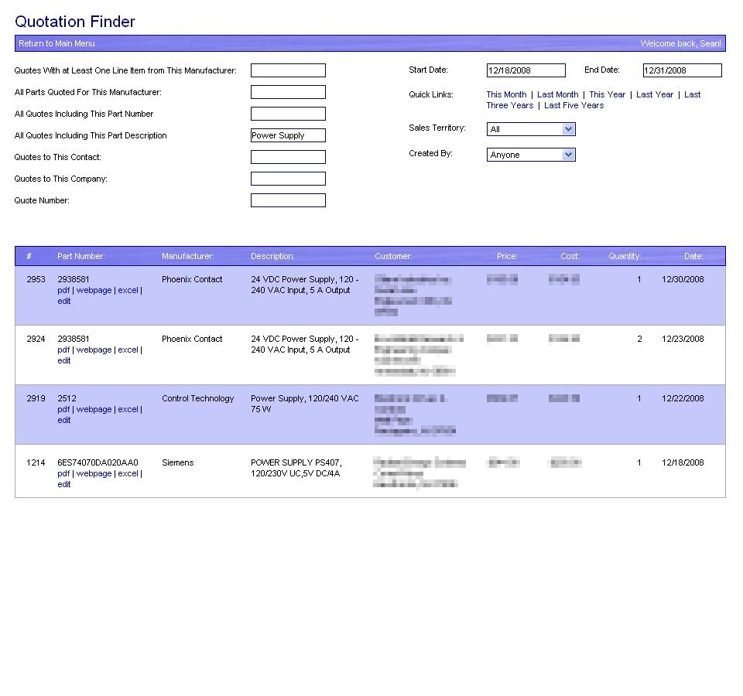
Task: Edit quote 2924
Action: tap(64, 361)
